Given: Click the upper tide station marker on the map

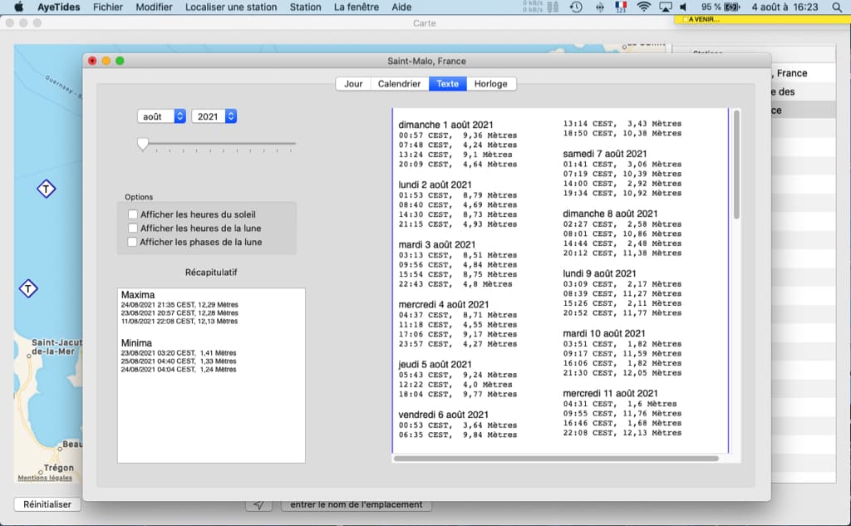Looking at the screenshot, I should click(x=47, y=189).
